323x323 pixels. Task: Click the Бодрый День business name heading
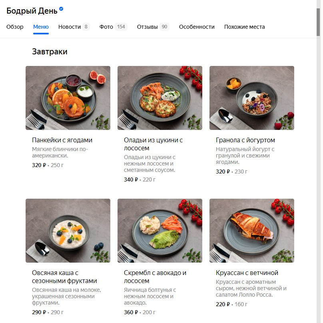(x=32, y=11)
